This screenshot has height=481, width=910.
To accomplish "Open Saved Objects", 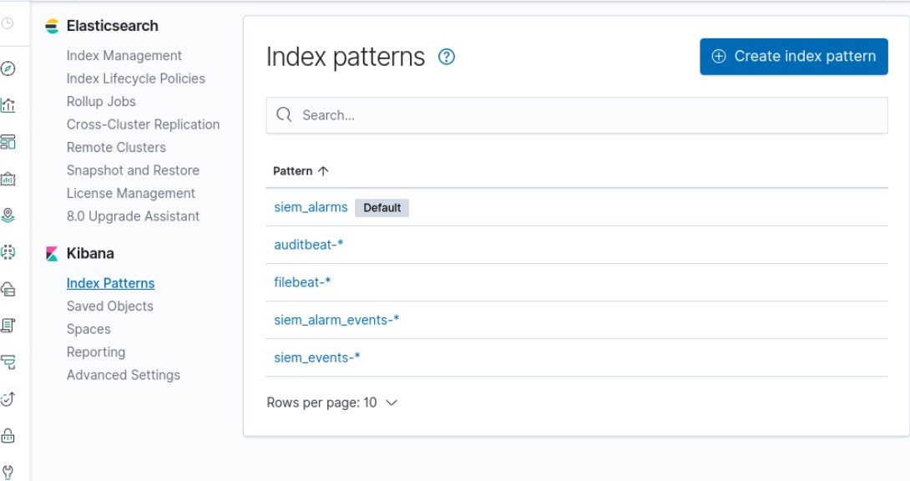I will [110, 306].
